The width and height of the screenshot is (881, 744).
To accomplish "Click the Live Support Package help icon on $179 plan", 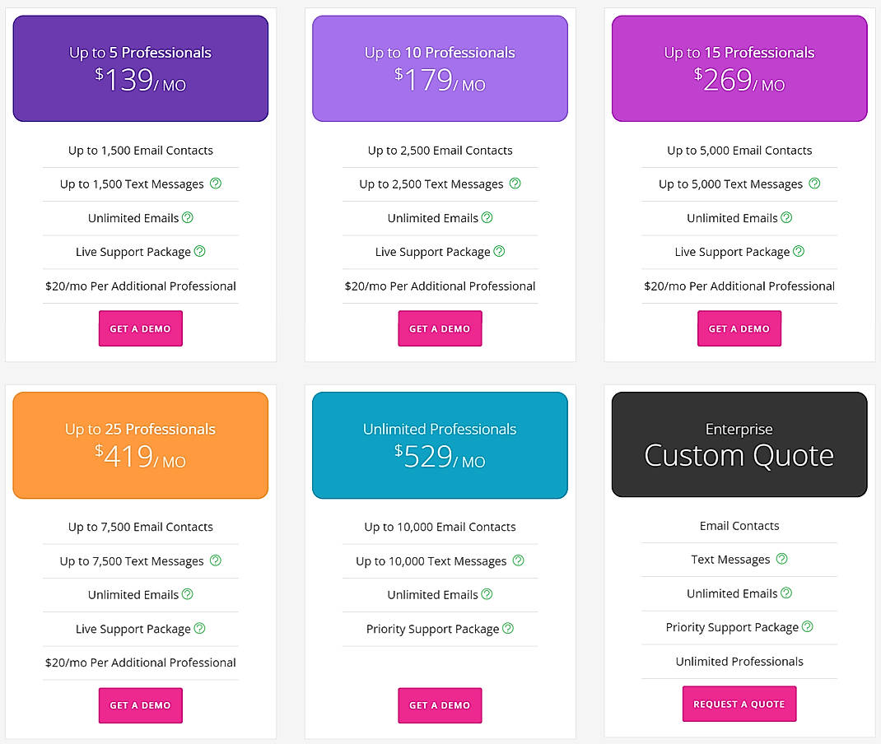I will pyautogui.click(x=498, y=252).
